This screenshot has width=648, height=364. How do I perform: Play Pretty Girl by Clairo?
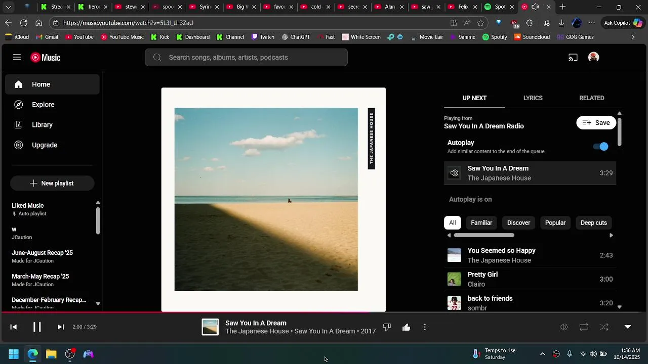(x=530, y=279)
